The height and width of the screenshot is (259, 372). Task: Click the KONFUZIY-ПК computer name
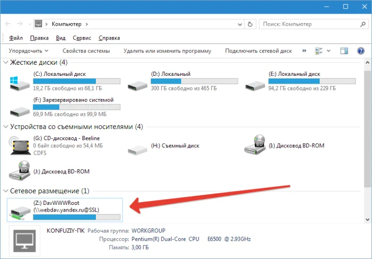click(x=65, y=230)
